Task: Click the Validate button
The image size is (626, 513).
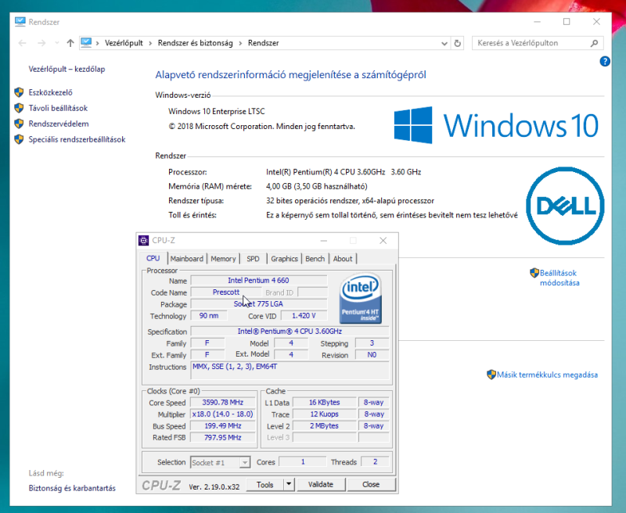Action: tap(321, 484)
